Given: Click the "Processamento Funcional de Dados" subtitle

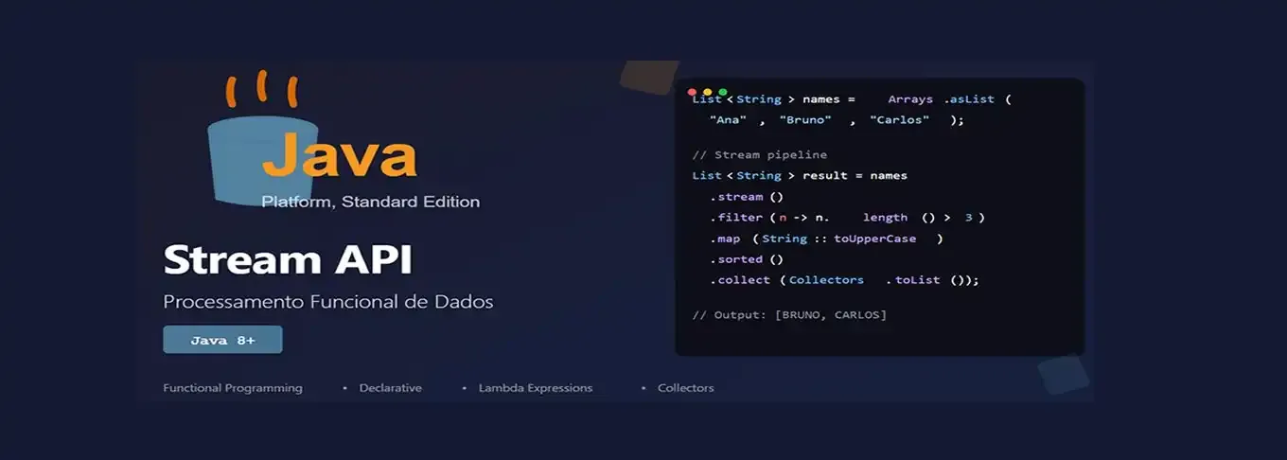Looking at the screenshot, I should [x=327, y=302].
